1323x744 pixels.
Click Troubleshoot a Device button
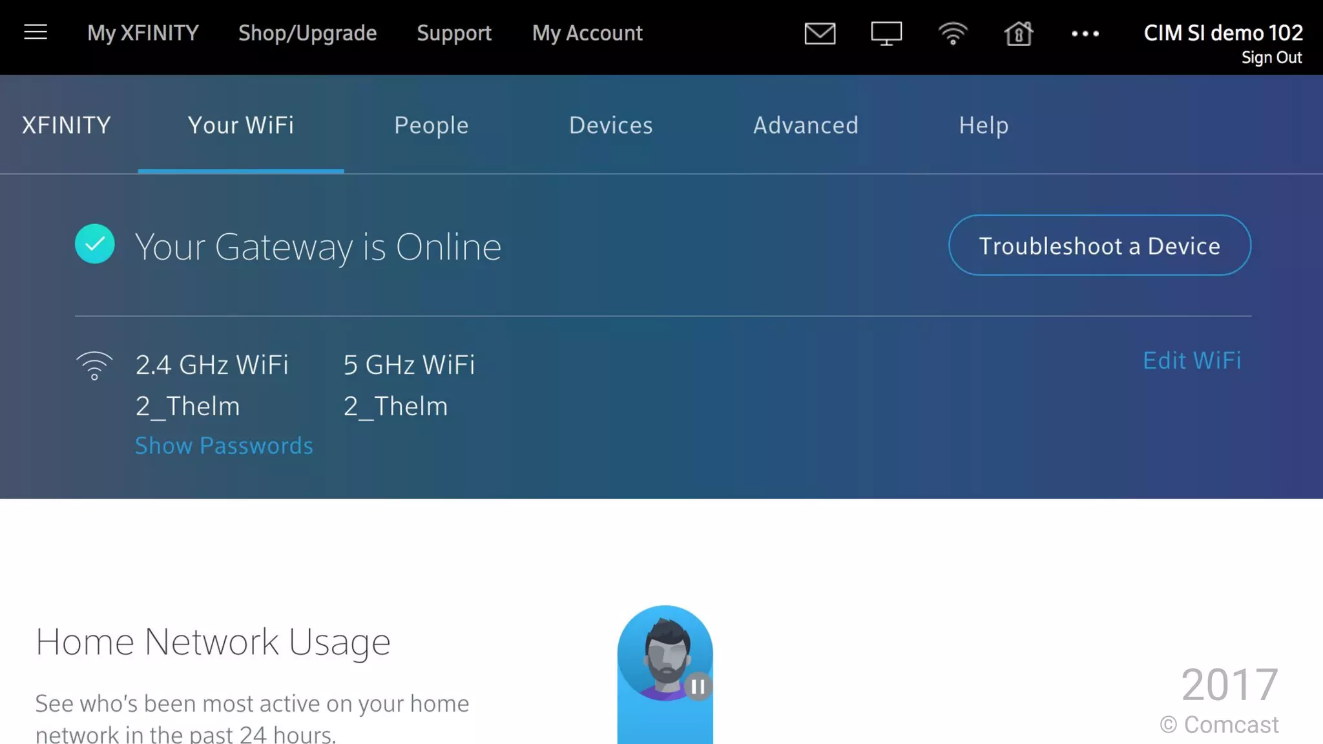1099,245
